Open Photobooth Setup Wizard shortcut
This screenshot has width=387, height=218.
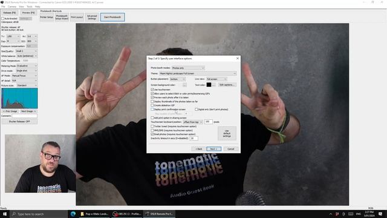pos(62,17)
